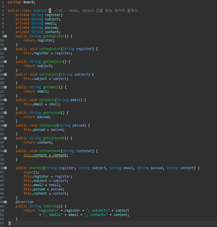The image size is (217, 227).
Task: Click the warning-underlined 'this.content = content;' line 37
Action: click(46, 155)
